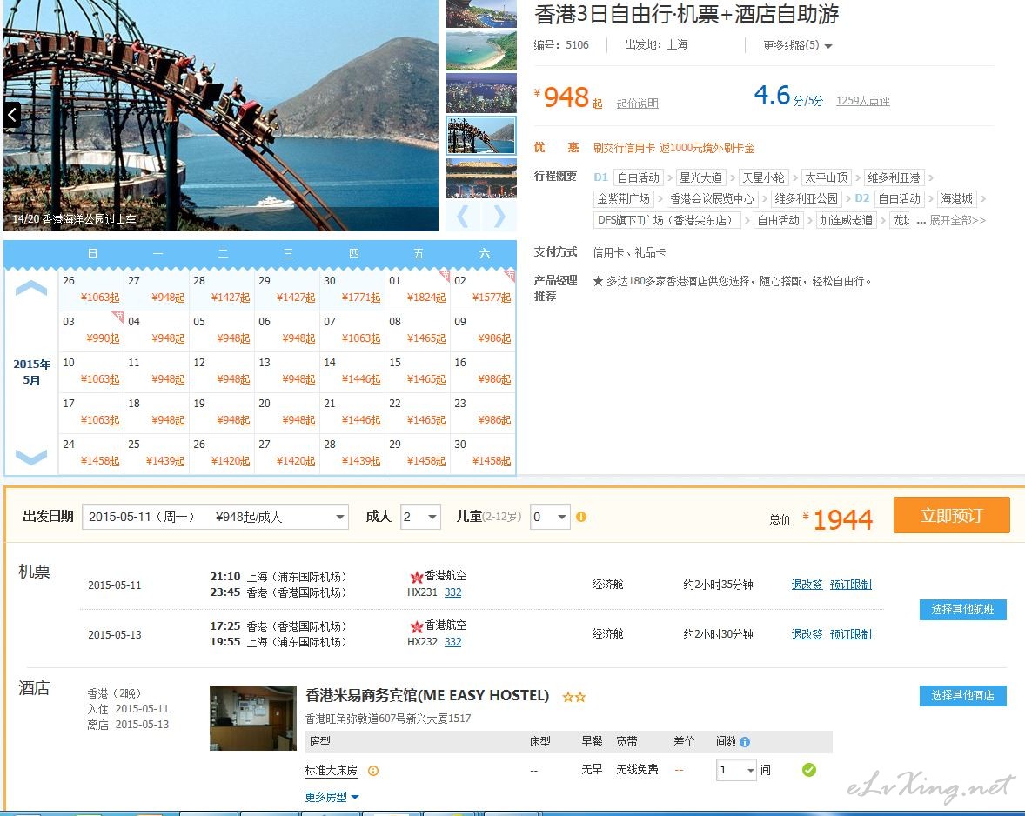
Task: Click the hotel room photo thumbnail
Action: [x=253, y=718]
